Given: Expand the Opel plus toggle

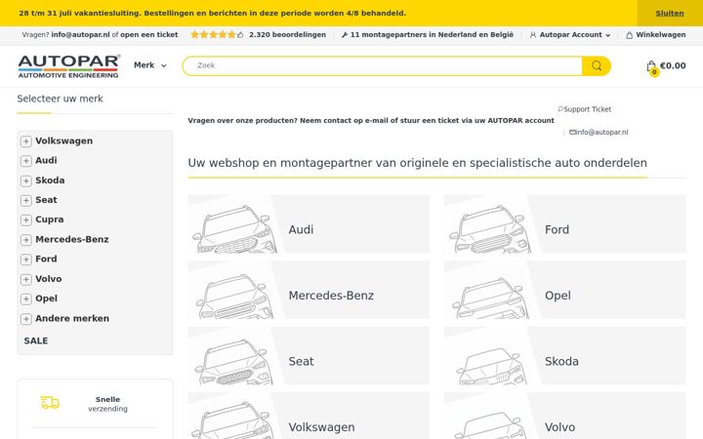Looking at the screenshot, I should (x=26, y=299).
